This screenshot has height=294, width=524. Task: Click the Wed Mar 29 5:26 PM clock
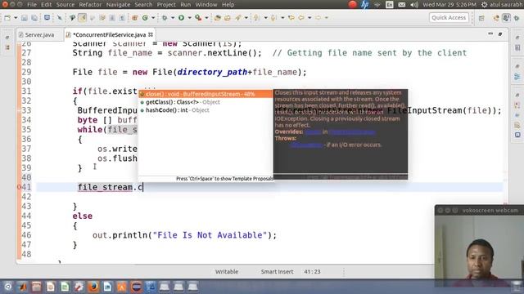[x=449, y=4]
